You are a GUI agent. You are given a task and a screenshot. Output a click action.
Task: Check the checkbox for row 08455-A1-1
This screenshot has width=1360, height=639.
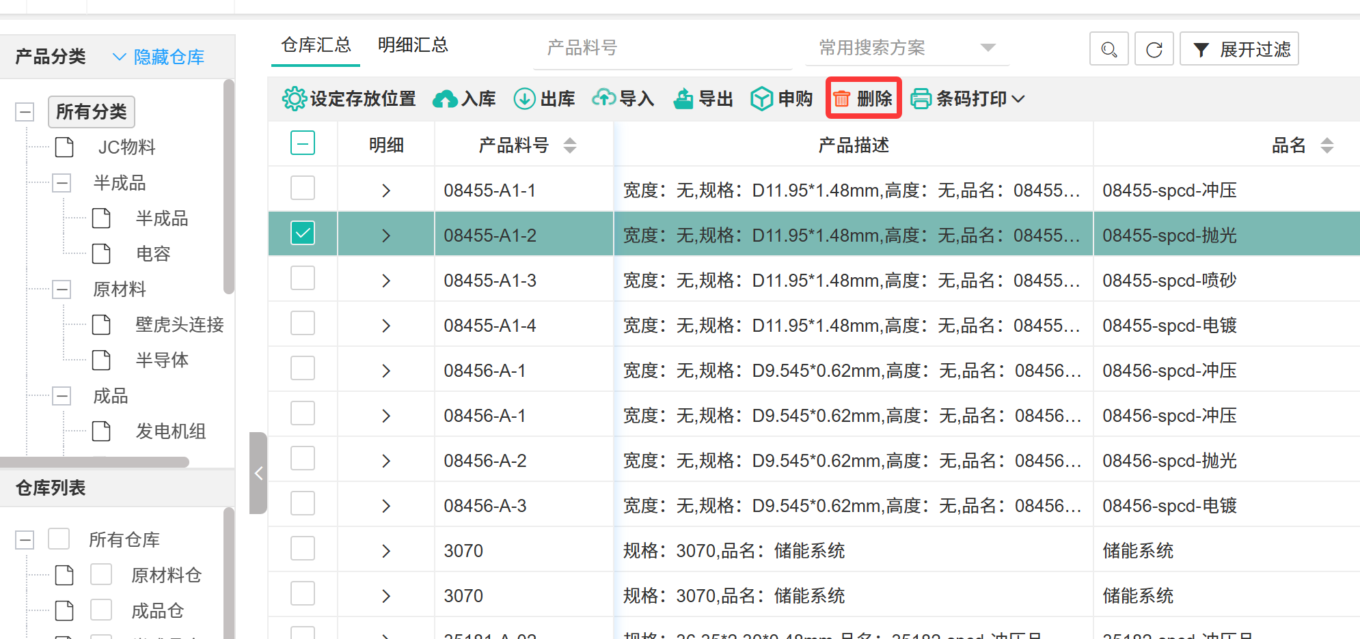(x=303, y=188)
